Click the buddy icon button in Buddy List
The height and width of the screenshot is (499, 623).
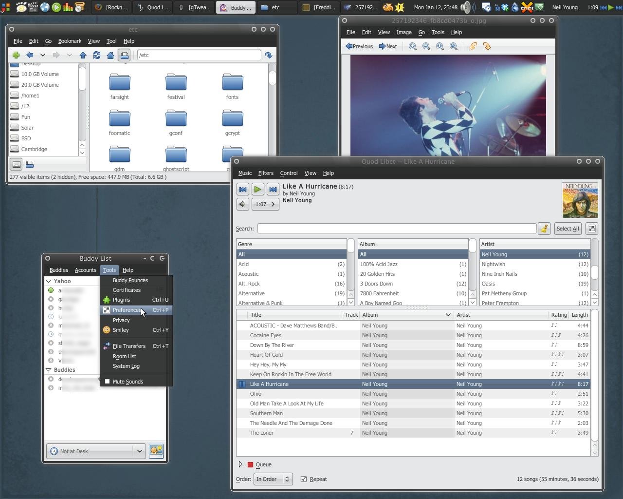tap(156, 451)
